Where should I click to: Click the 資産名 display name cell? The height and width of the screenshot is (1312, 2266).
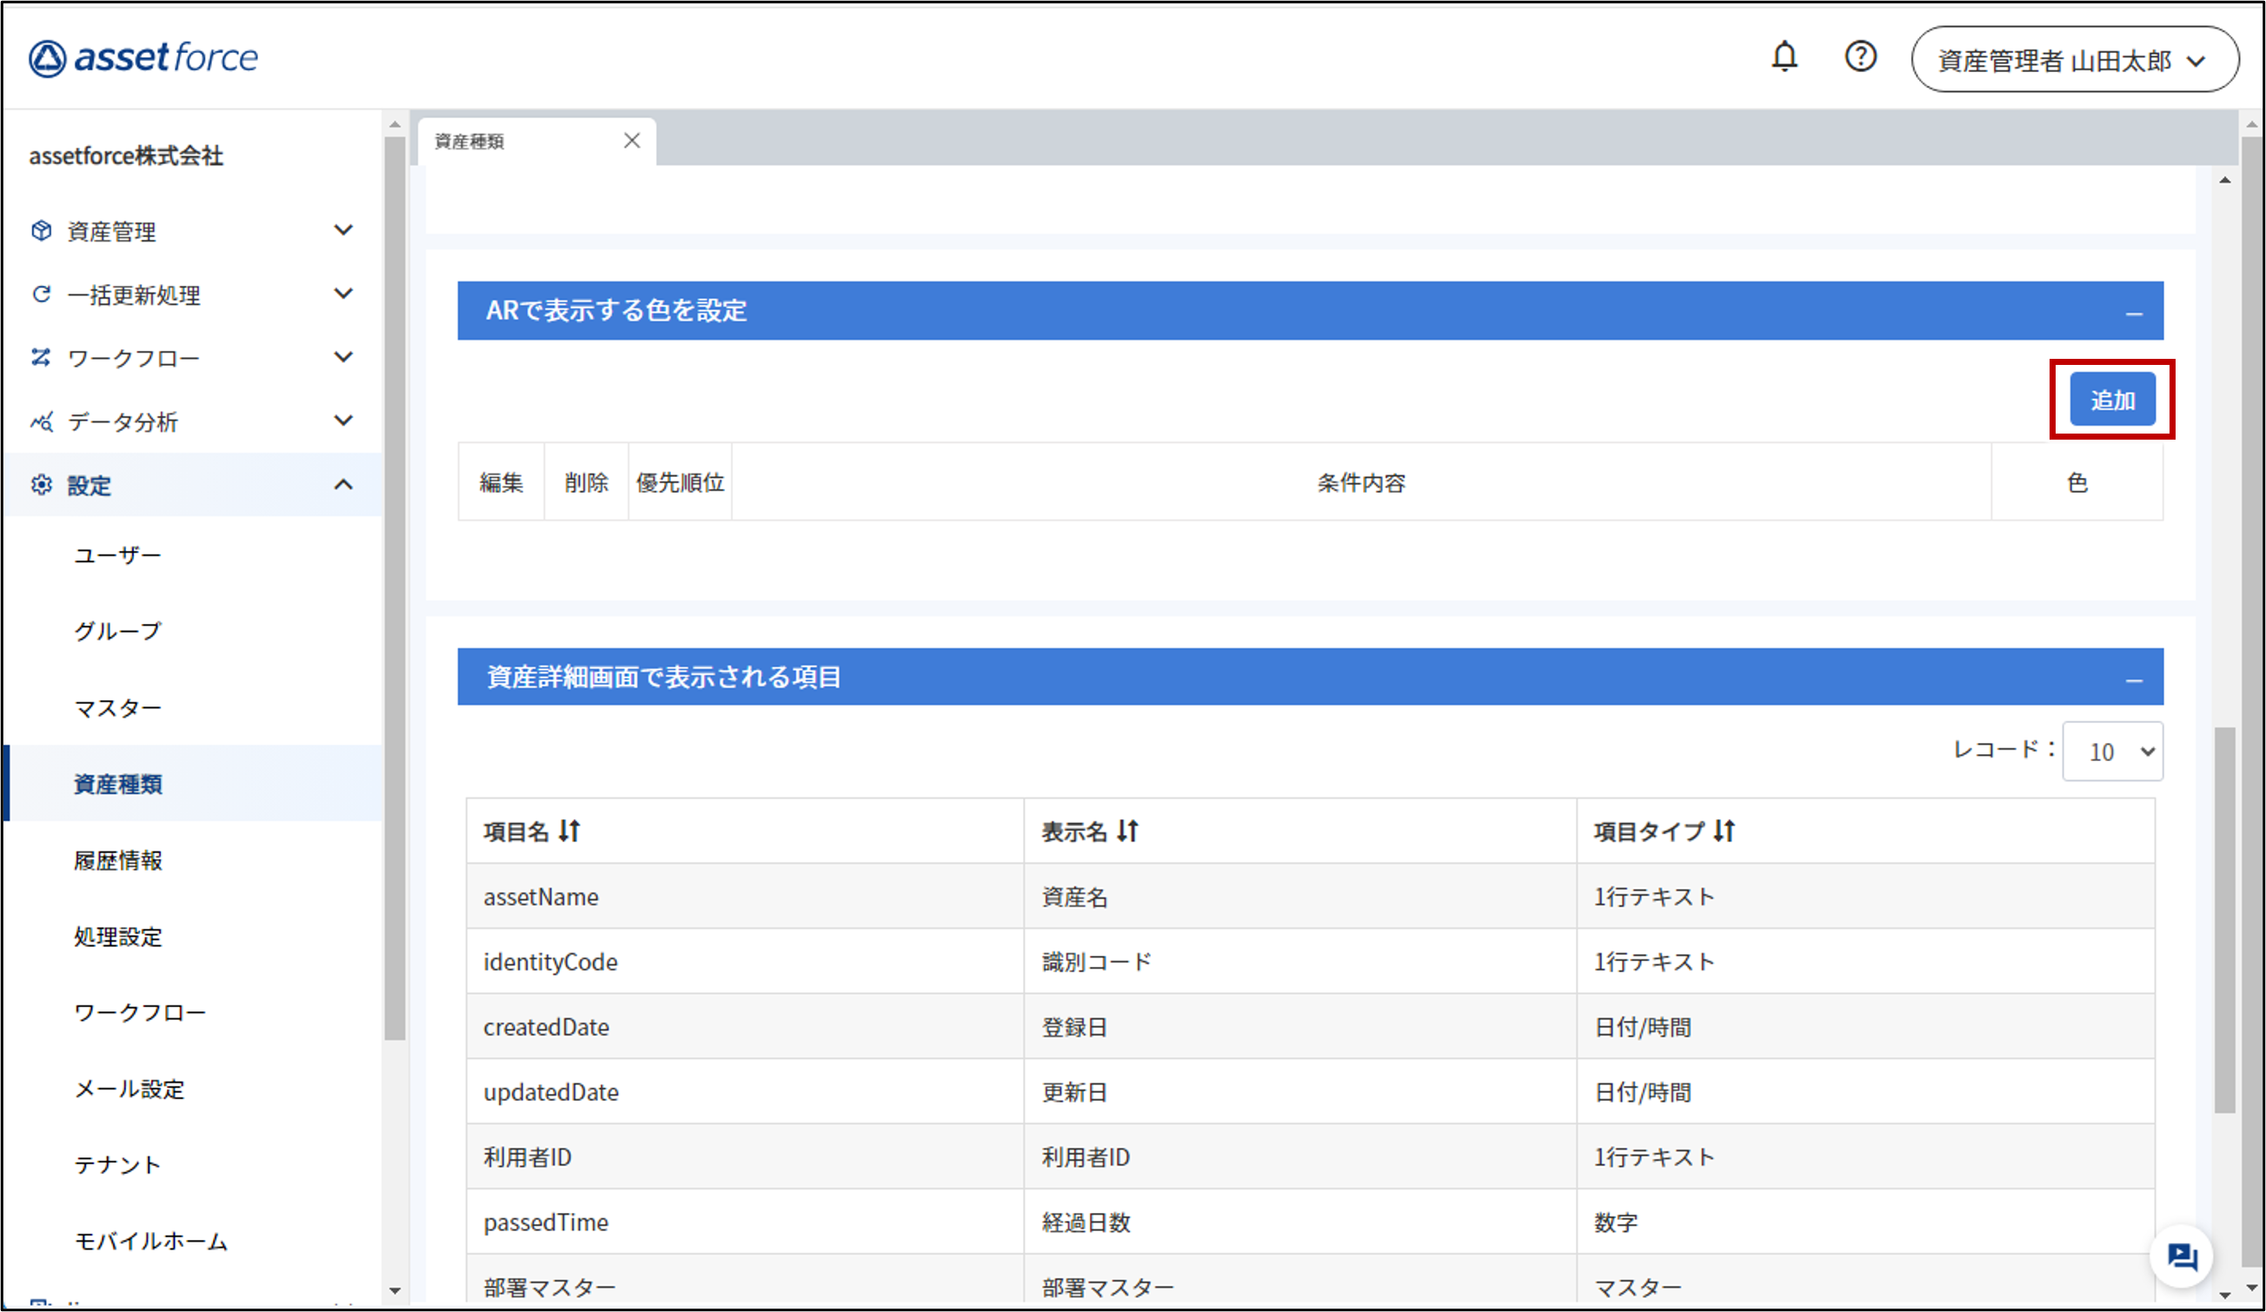[x=1300, y=897]
